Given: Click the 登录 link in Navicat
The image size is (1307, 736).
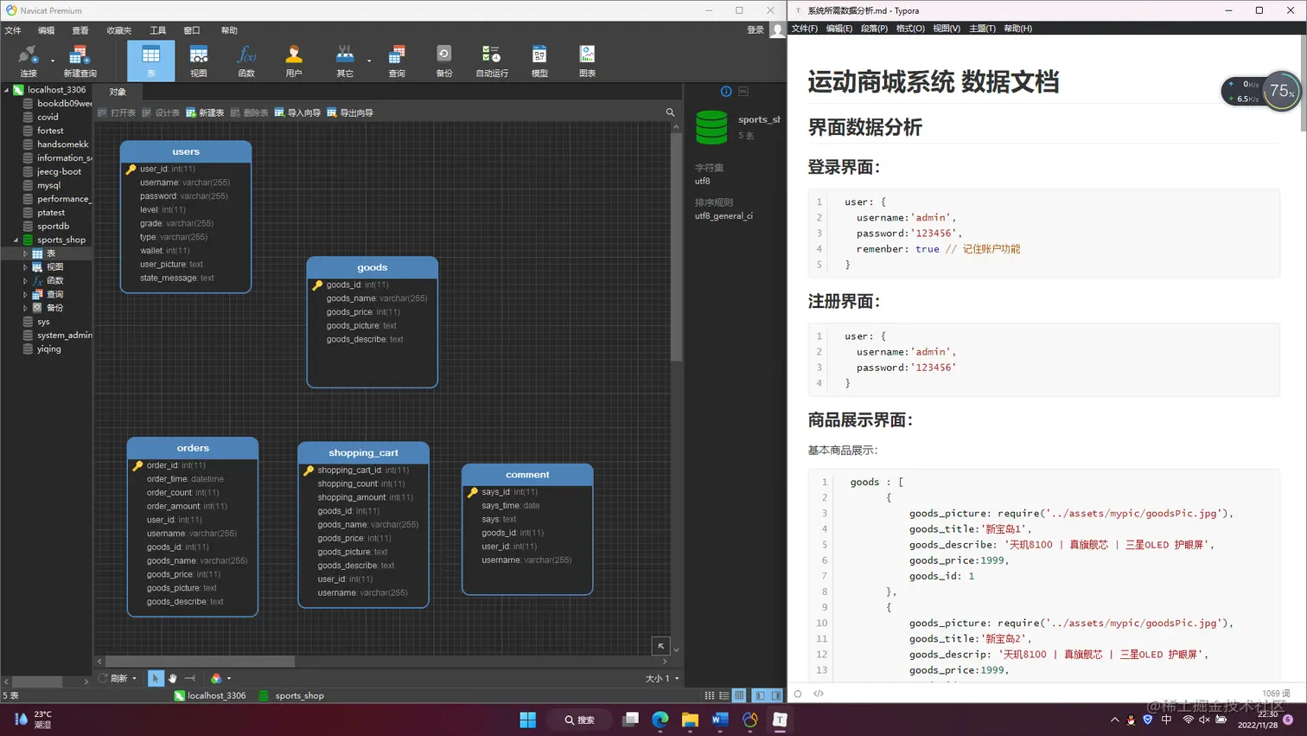Looking at the screenshot, I should [x=756, y=30].
